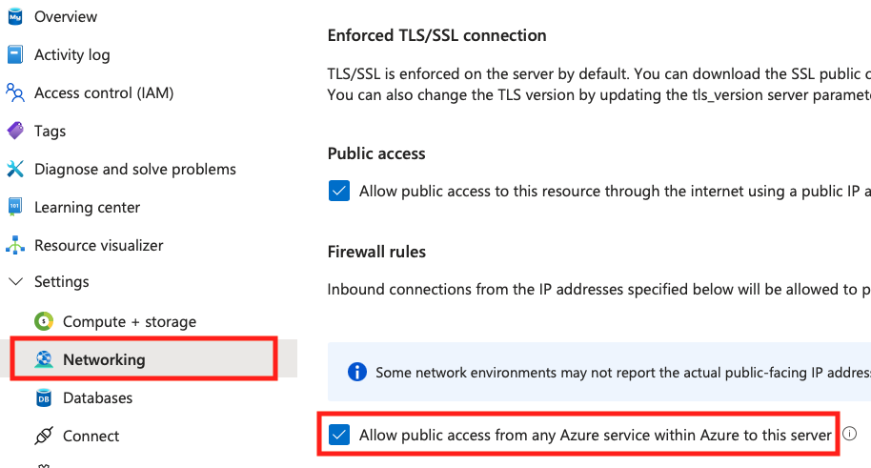This screenshot has width=871, height=468.
Task: Go to Overview in the sidebar
Action: (x=66, y=16)
